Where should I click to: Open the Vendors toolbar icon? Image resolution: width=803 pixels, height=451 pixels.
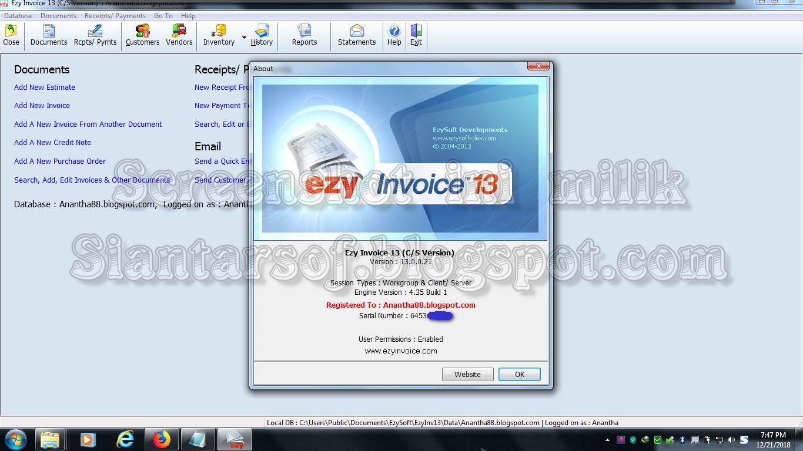pyautogui.click(x=179, y=35)
